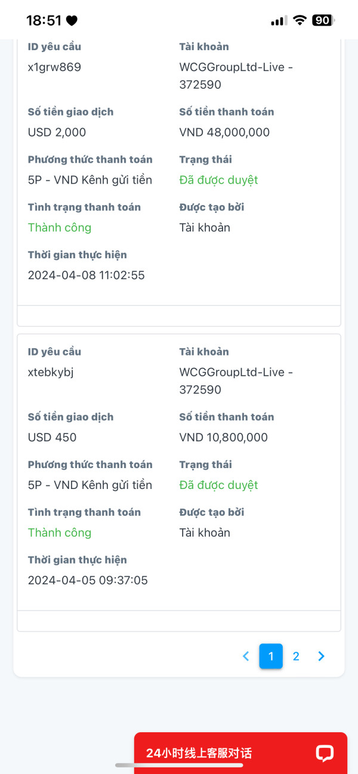Tap the 18:51 clock in status bar

[x=44, y=20]
